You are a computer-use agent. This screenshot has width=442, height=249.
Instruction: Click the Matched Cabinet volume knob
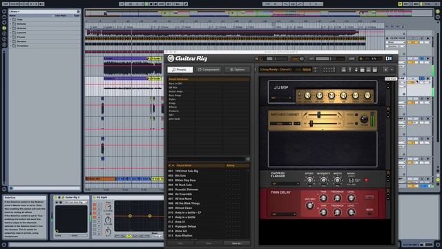point(364,119)
